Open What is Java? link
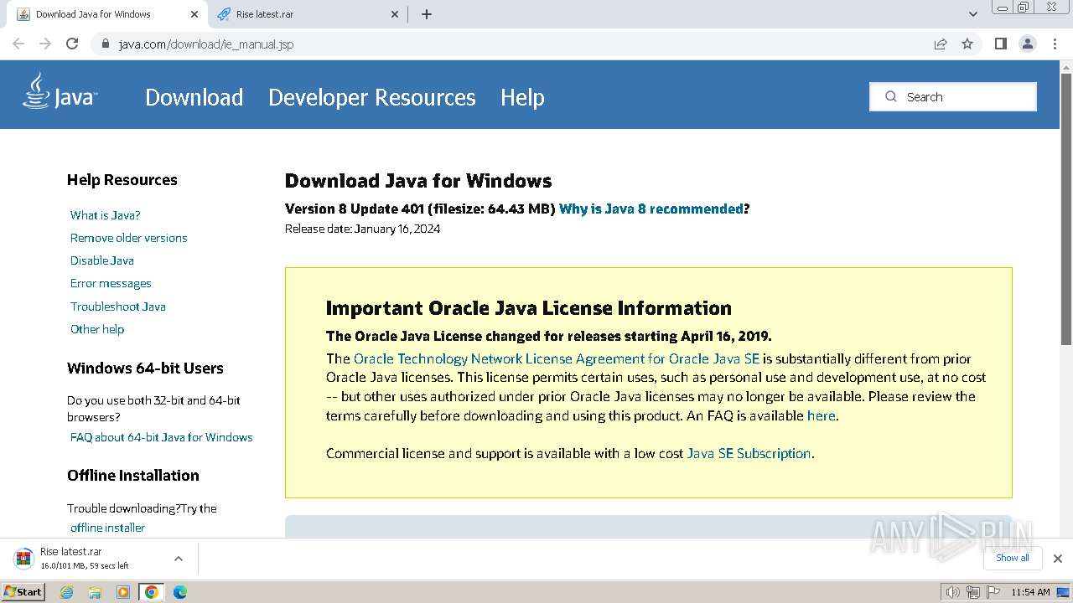 (105, 215)
